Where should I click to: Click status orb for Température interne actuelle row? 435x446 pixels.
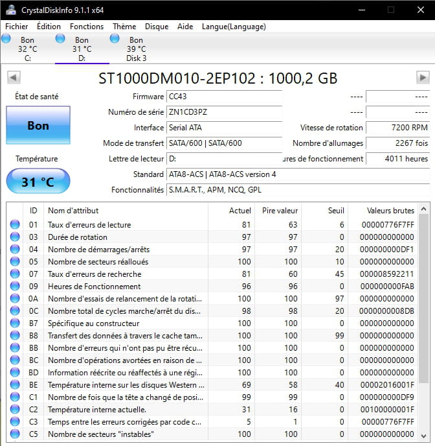click(x=15, y=409)
